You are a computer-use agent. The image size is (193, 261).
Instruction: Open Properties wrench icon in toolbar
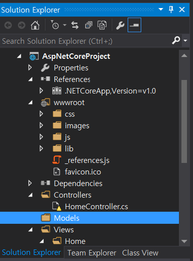pyautogui.click(x=120, y=26)
